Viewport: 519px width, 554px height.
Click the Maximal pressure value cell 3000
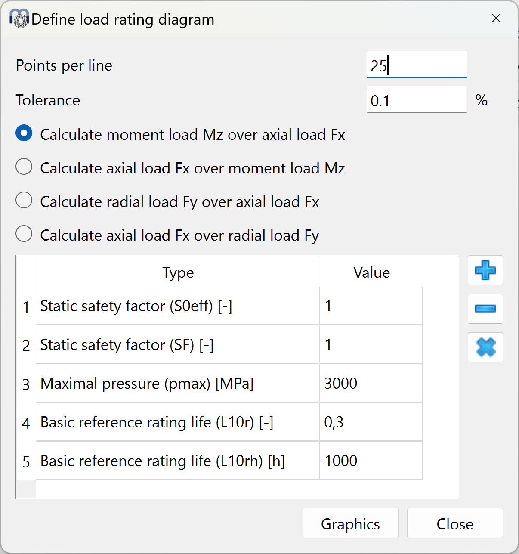[371, 384]
